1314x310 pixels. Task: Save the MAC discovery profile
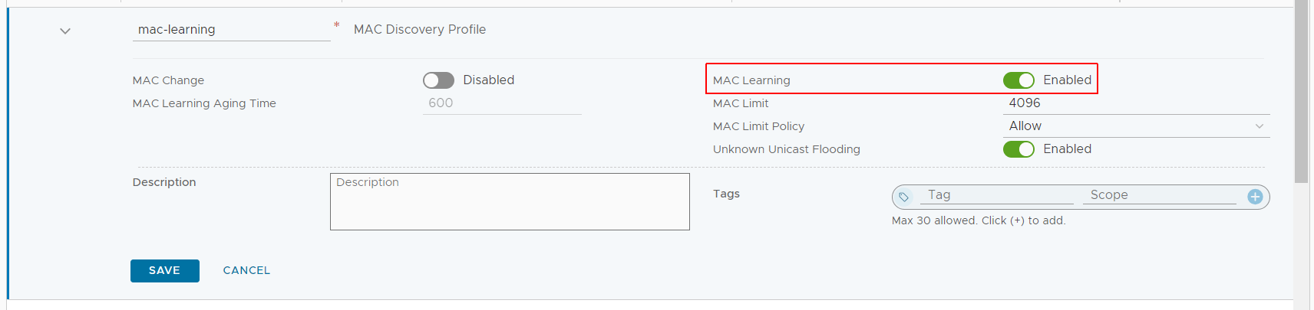click(x=165, y=271)
